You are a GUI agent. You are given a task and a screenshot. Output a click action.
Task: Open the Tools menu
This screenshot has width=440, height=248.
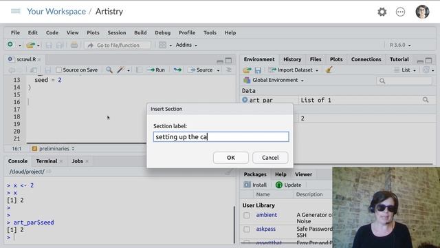pos(210,32)
